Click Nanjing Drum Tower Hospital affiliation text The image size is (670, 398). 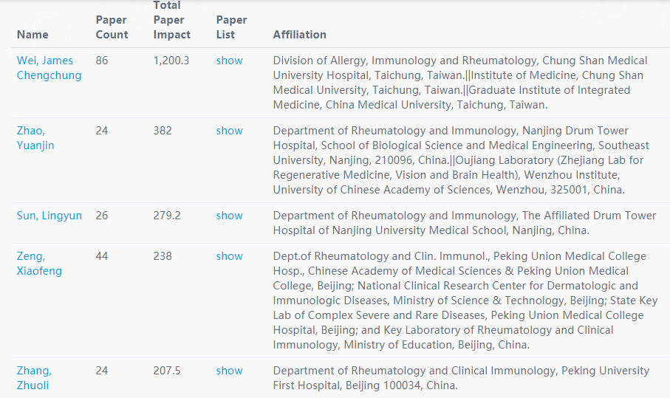(461, 160)
